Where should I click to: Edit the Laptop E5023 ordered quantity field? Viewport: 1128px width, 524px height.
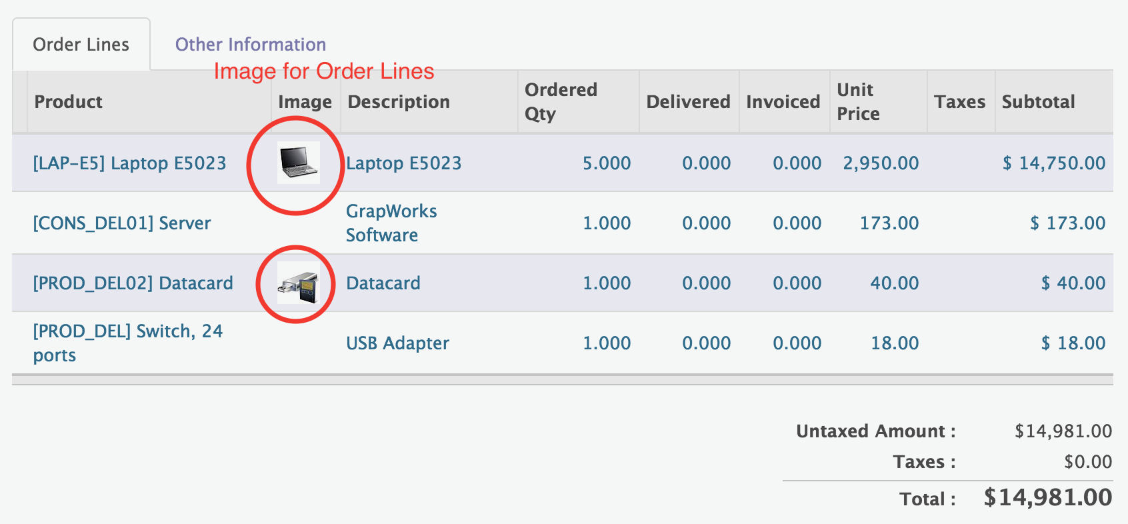click(607, 163)
